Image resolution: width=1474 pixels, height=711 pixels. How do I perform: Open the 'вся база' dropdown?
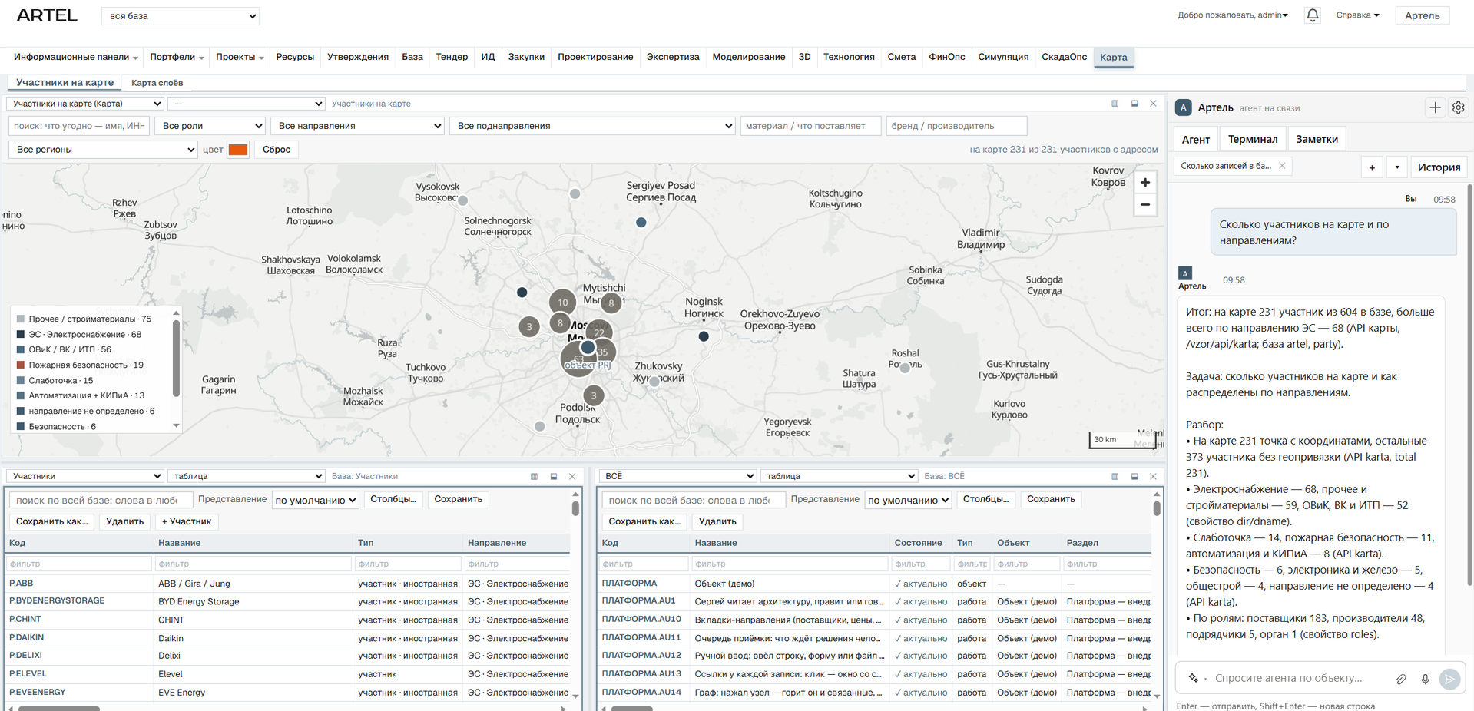(181, 16)
